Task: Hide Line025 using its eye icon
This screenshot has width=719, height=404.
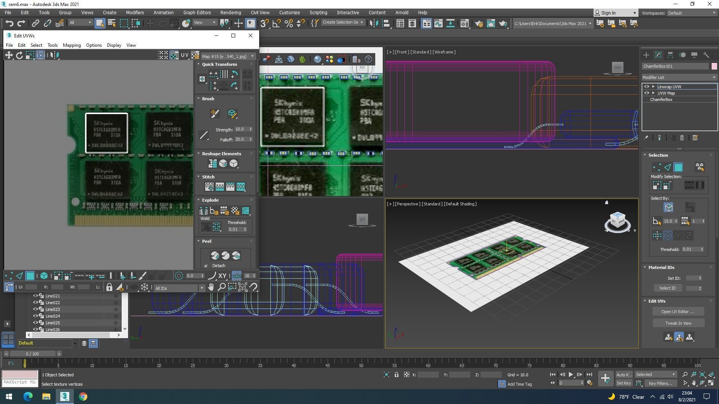Action: (36, 323)
